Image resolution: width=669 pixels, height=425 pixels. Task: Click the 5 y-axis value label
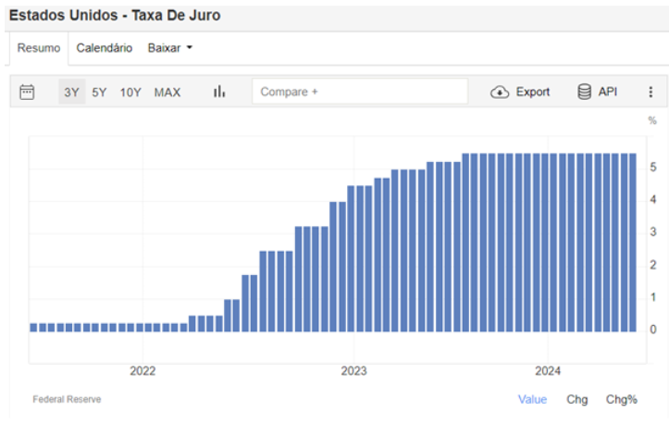click(652, 167)
